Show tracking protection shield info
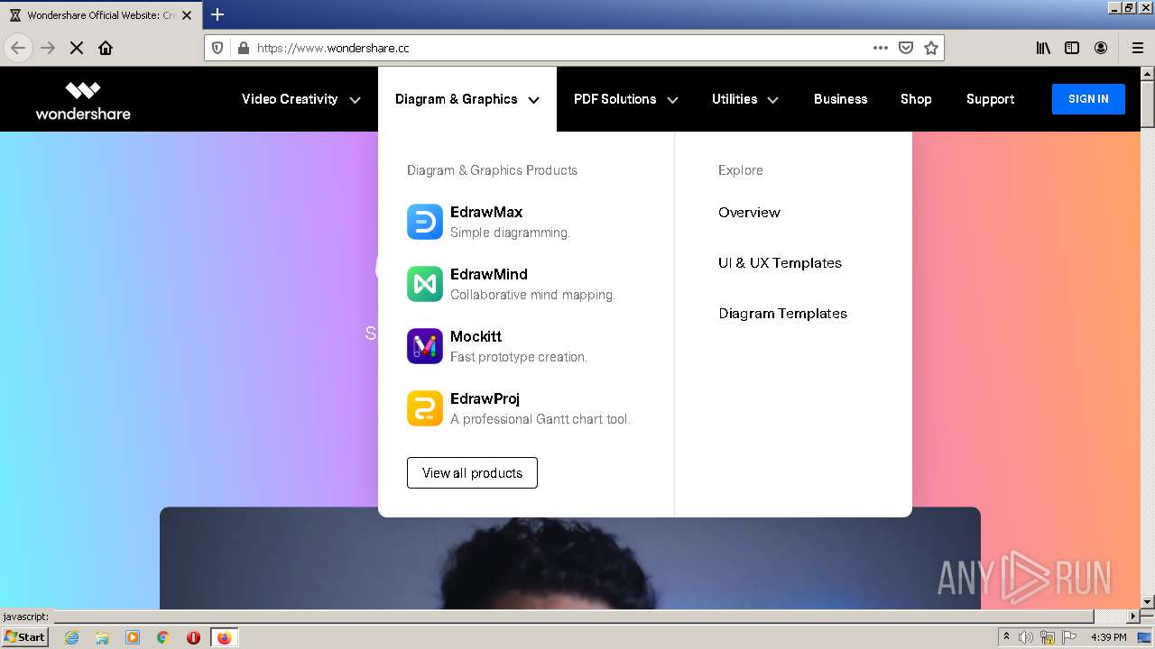 pyautogui.click(x=217, y=48)
